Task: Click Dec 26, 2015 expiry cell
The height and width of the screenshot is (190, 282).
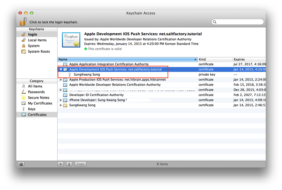Action: pos(250,90)
